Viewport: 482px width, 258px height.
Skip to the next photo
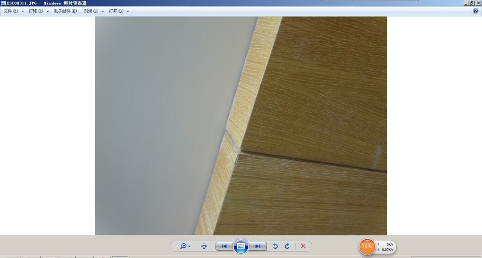(258, 246)
